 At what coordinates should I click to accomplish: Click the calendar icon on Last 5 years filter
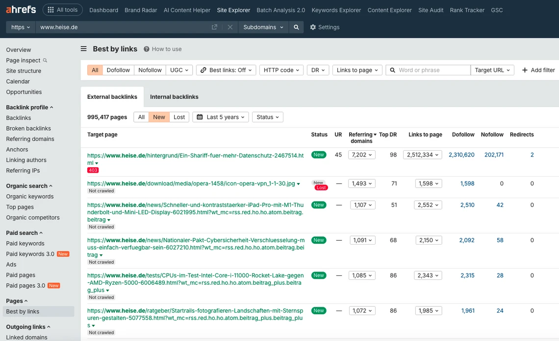pyautogui.click(x=200, y=117)
